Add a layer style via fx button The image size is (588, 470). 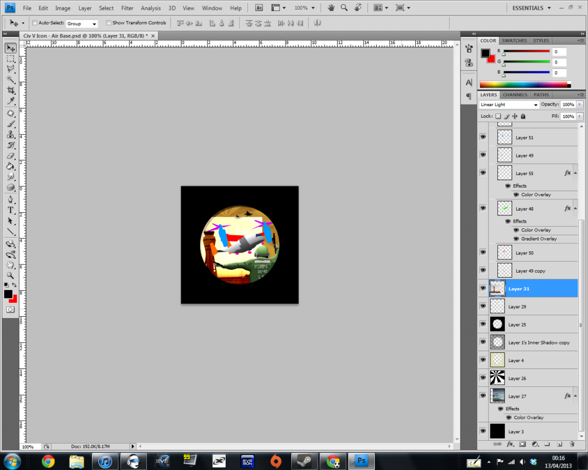[510, 444]
